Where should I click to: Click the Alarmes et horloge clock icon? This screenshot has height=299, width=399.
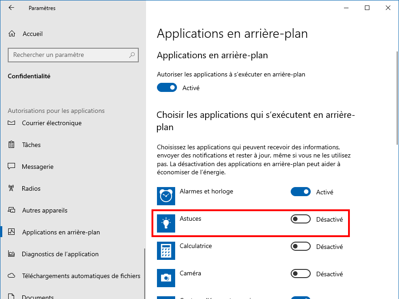pyautogui.click(x=166, y=196)
